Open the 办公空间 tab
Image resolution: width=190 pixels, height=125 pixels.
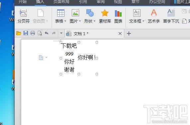coord(157,2)
